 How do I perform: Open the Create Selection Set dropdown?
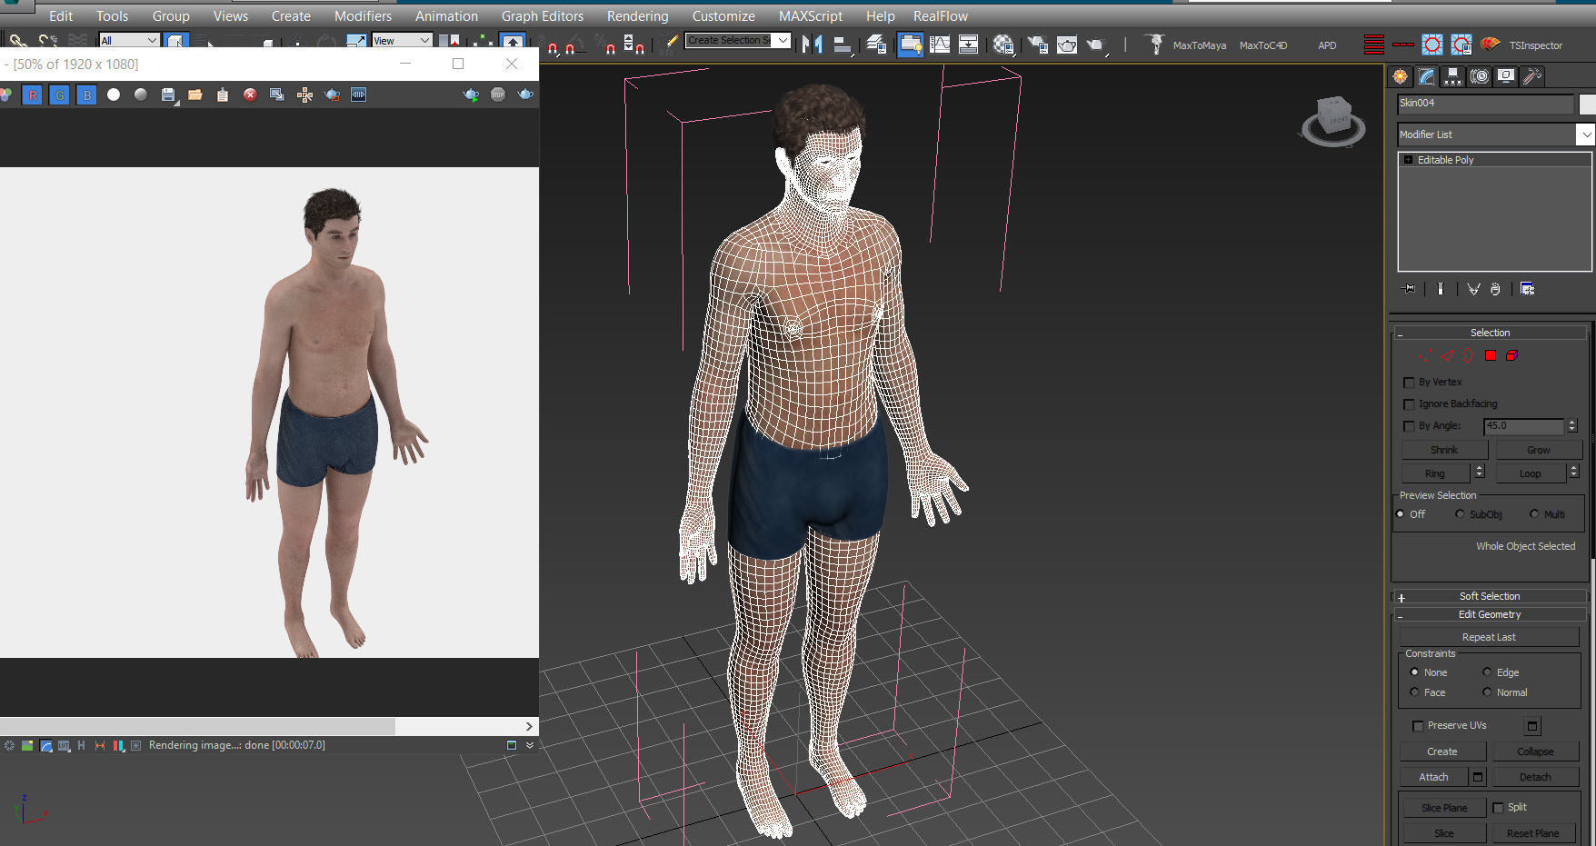click(738, 40)
